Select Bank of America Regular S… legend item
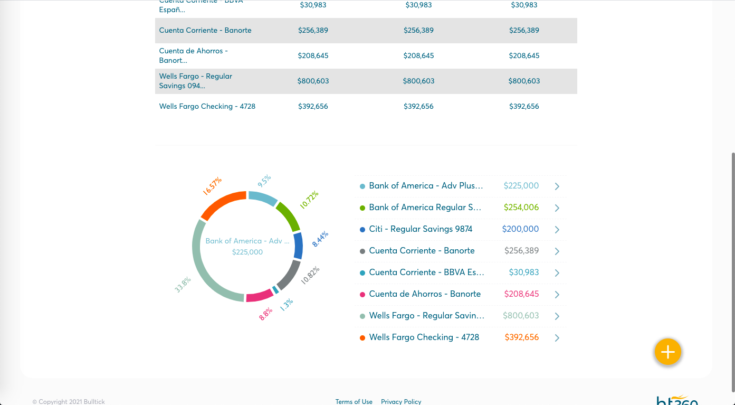This screenshot has height=405, width=735. tap(425, 208)
